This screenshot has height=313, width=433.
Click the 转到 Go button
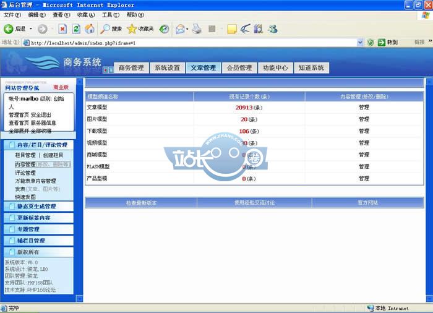[388, 42]
